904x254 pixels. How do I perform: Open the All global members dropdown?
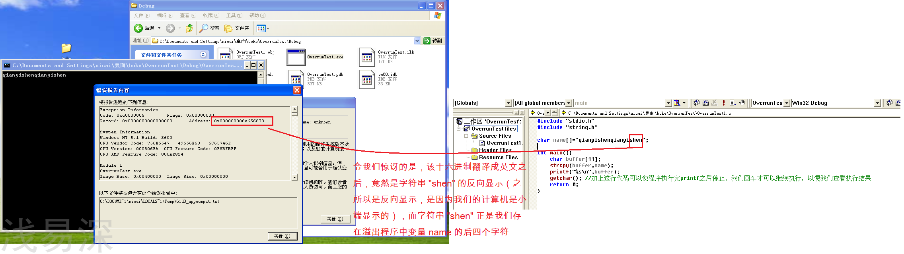(569, 103)
